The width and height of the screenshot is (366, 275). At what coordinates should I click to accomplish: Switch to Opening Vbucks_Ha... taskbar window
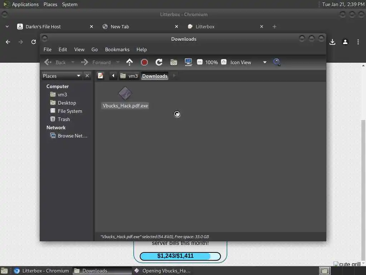[x=163, y=271]
